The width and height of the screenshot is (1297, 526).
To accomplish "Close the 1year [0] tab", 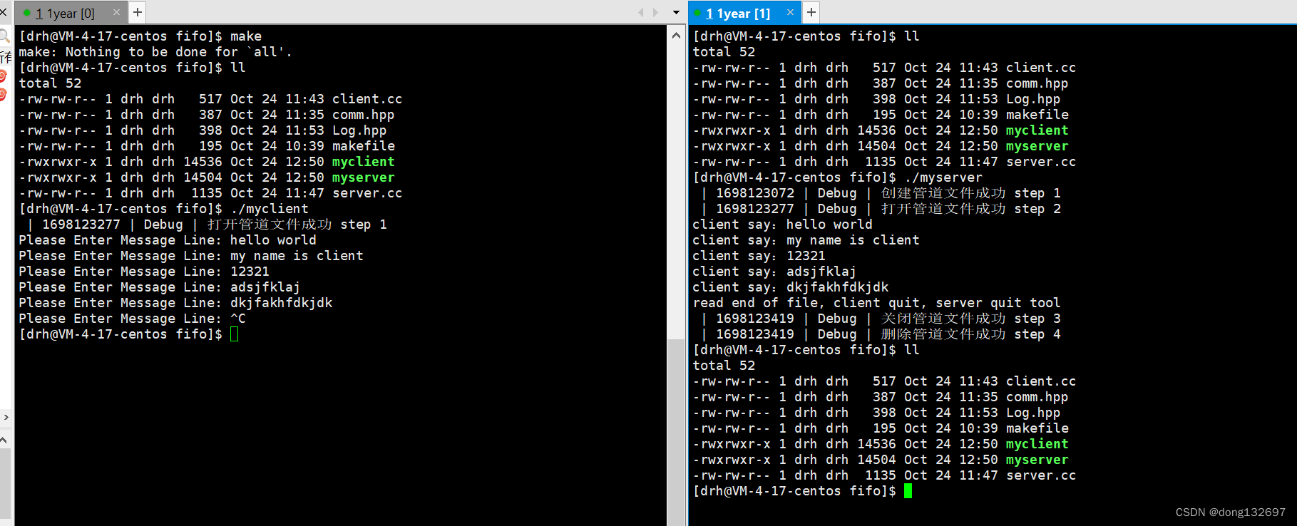I will point(116,12).
